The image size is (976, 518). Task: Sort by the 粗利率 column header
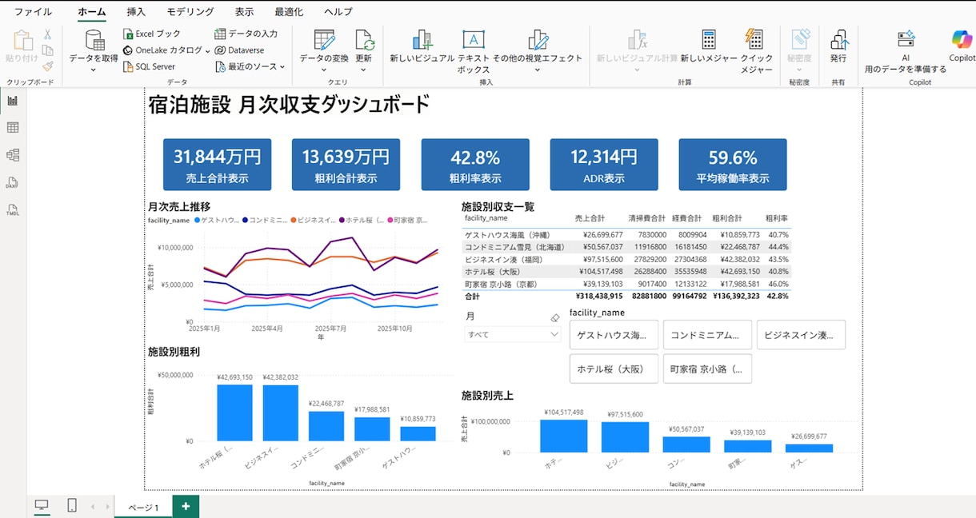coord(777,218)
